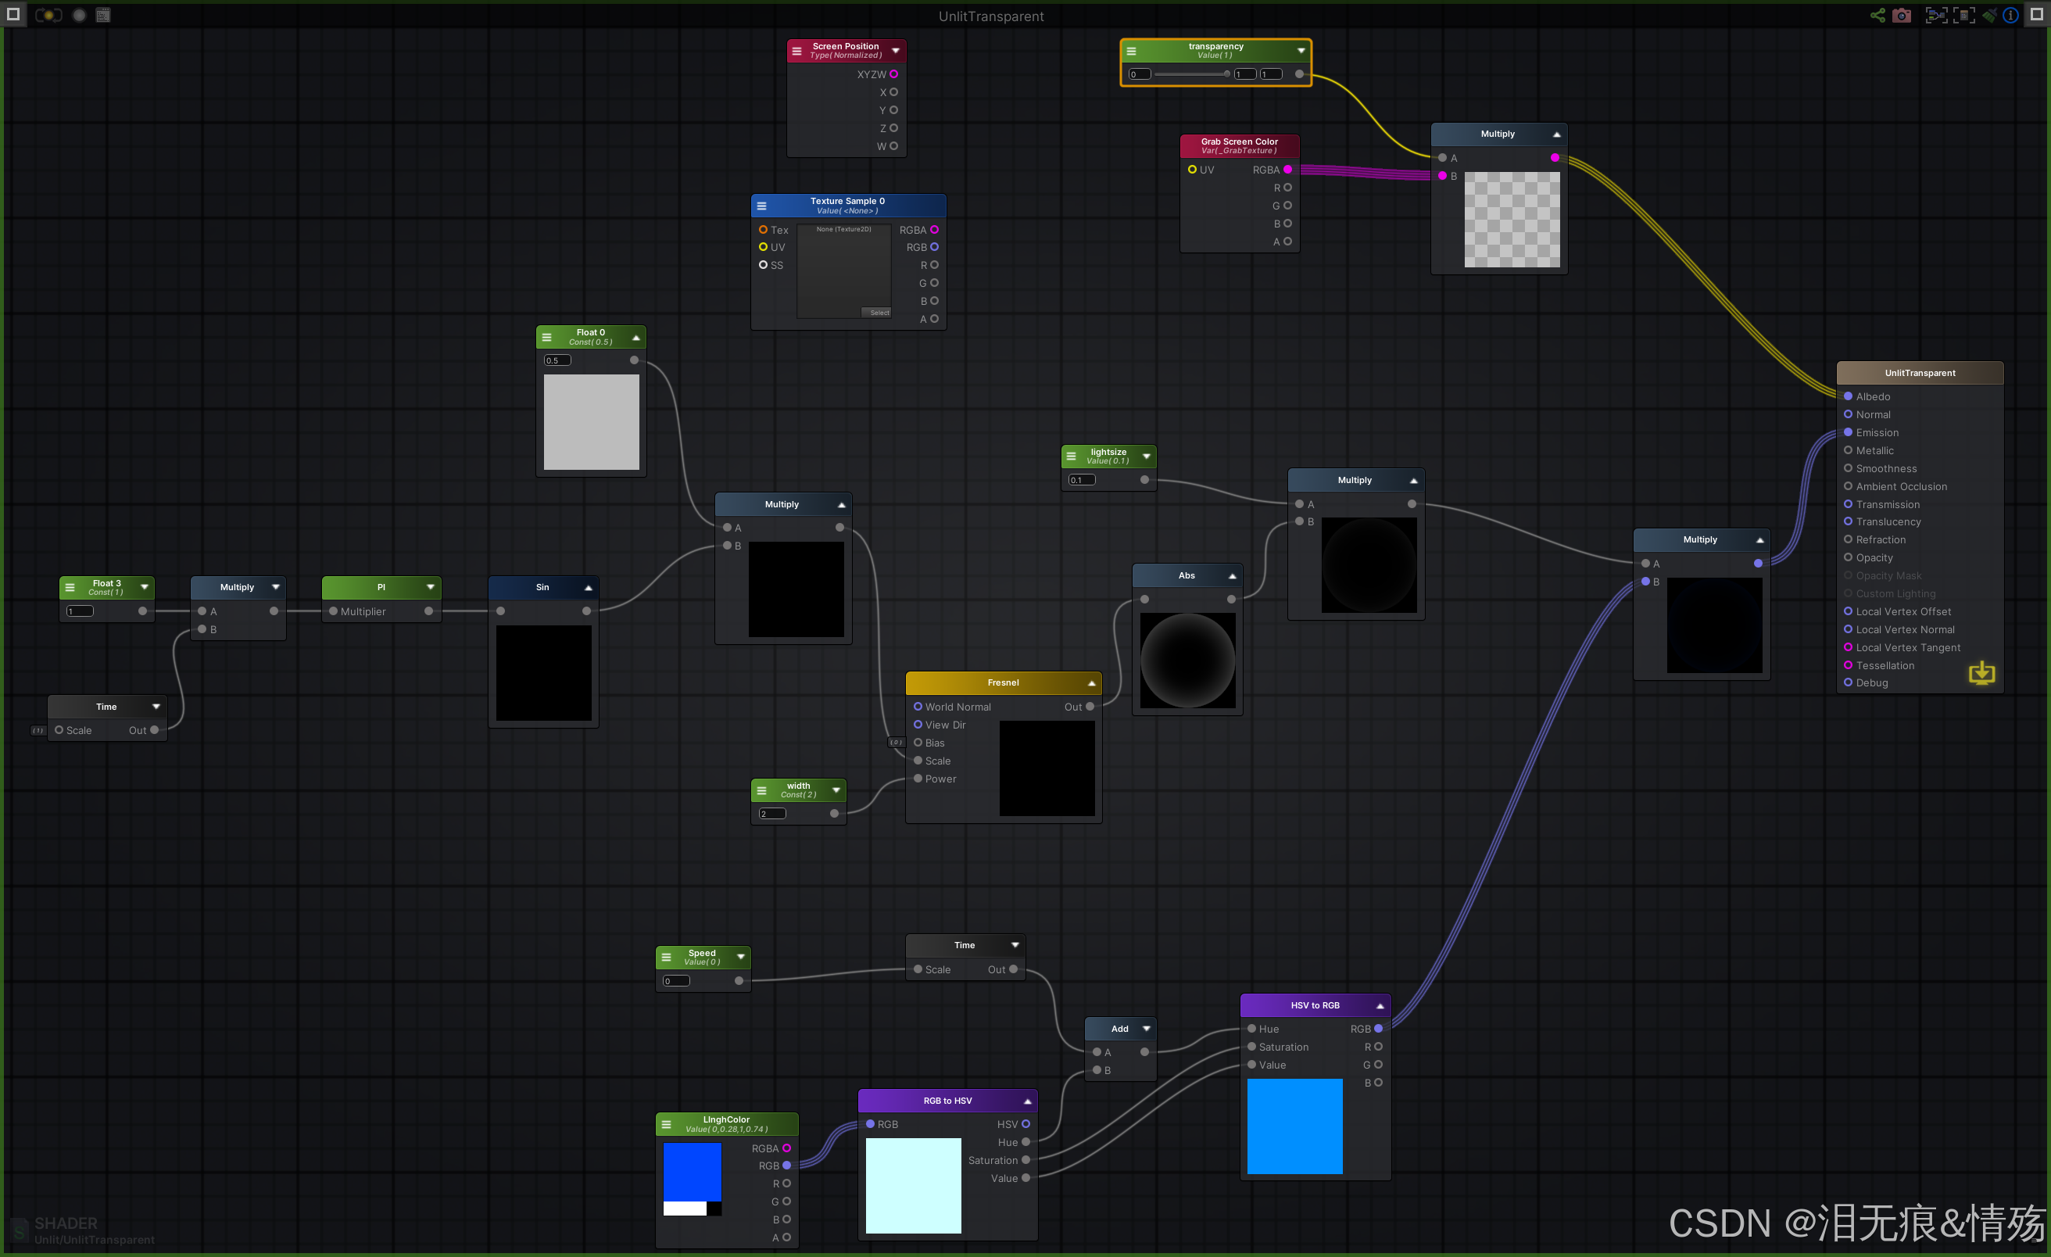Click the LinghColor blue color swatch

692,1170
